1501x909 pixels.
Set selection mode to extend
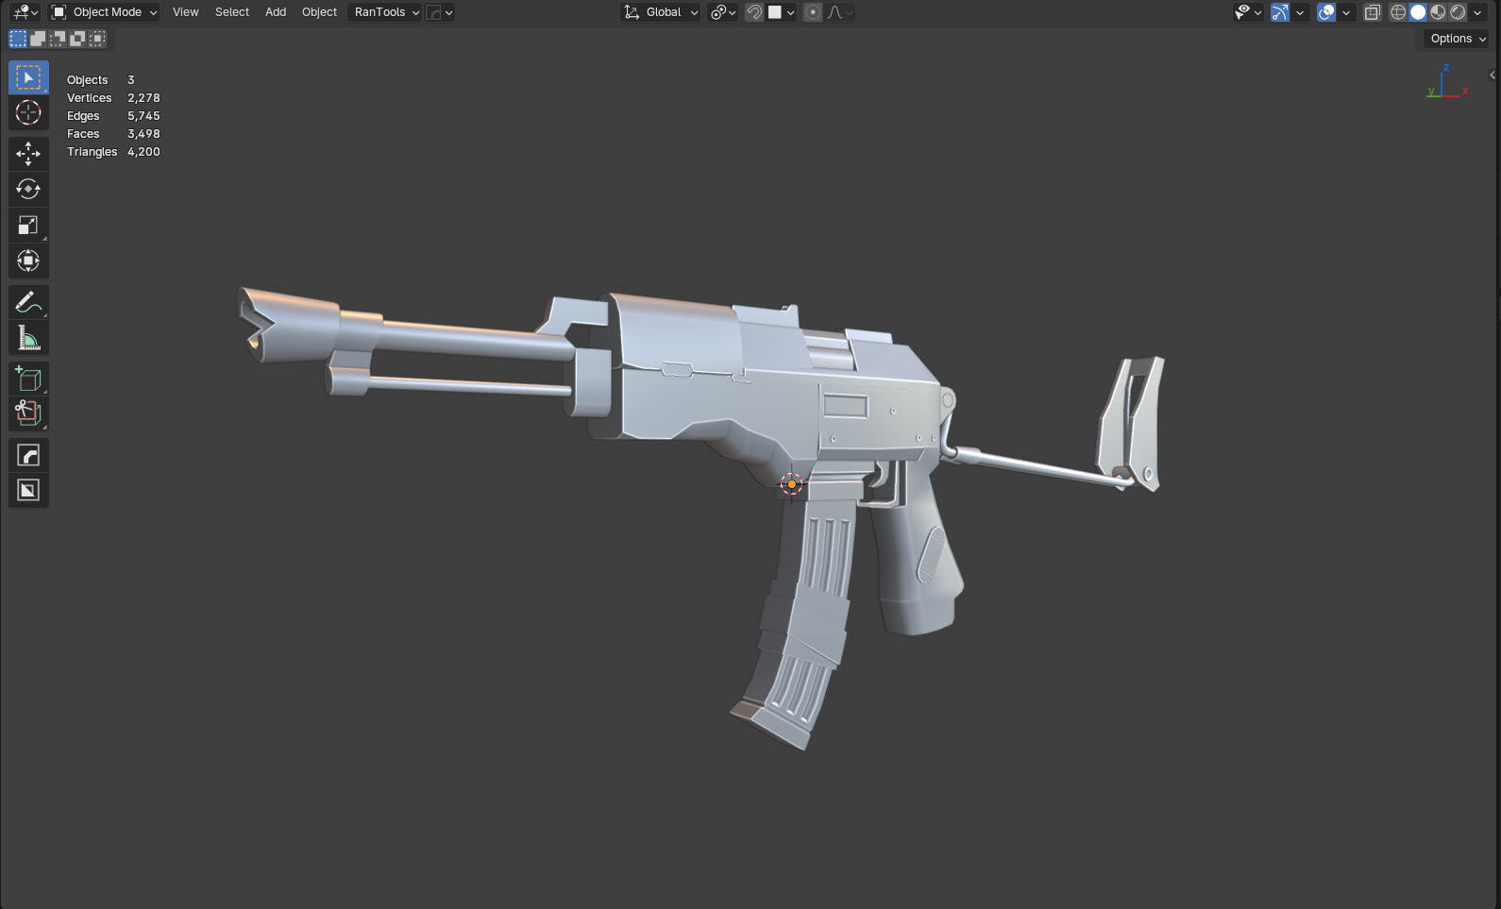38,39
